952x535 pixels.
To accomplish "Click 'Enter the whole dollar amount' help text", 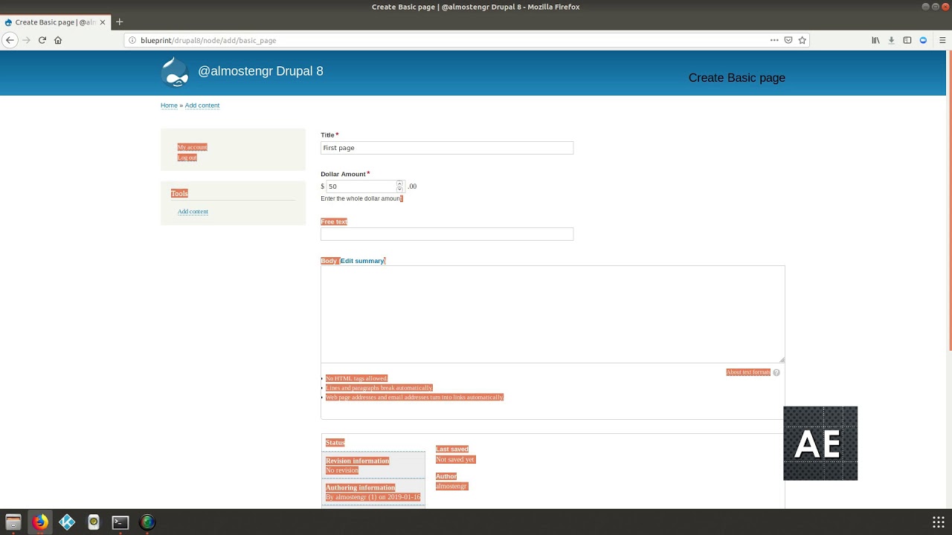I will pos(361,198).
